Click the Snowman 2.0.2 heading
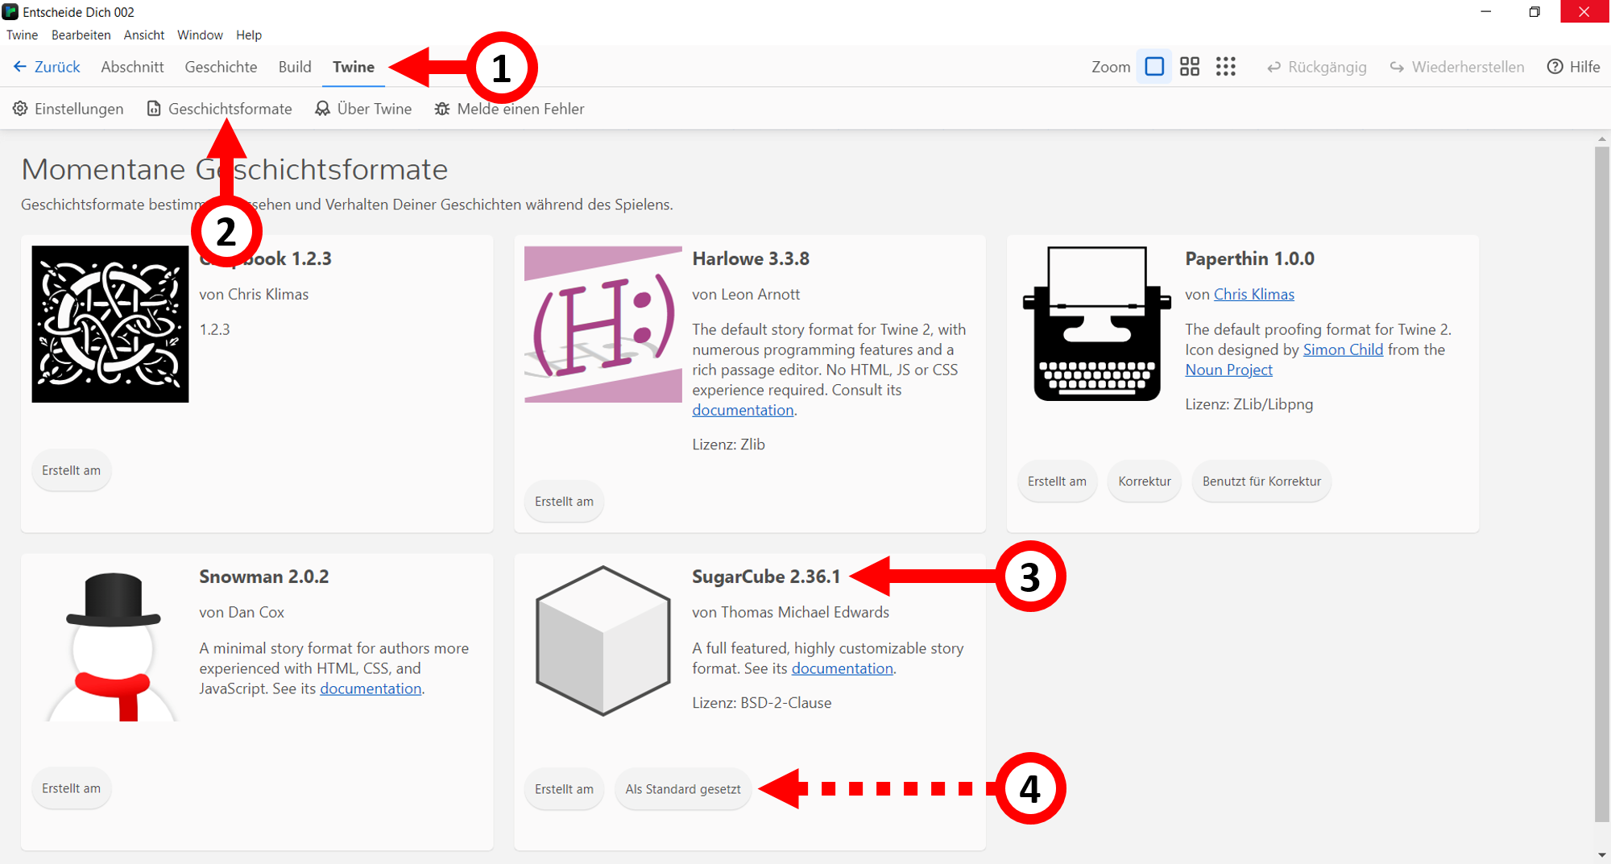 (264, 577)
